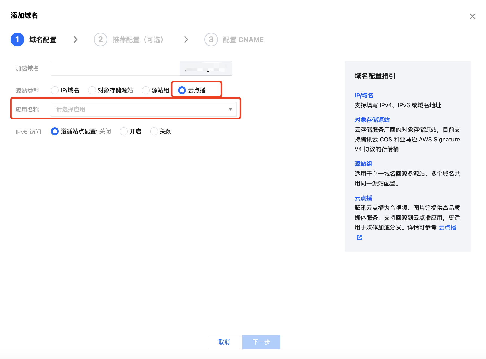
Task: Choose the 源站组 origin type
Action: [x=146, y=90]
